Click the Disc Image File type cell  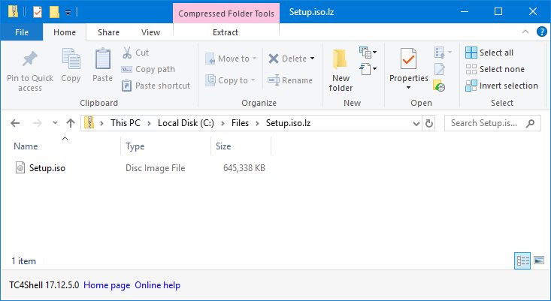[156, 168]
